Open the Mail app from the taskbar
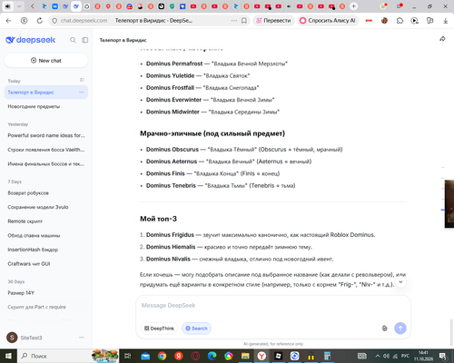Image resolution: width=454 pixels, height=363 pixels. tap(145, 356)
